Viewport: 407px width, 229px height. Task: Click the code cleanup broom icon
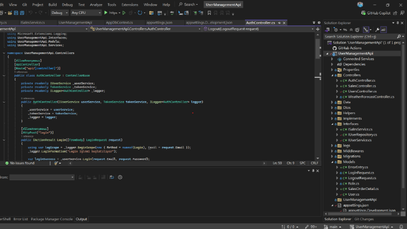[x=56, y=163]
